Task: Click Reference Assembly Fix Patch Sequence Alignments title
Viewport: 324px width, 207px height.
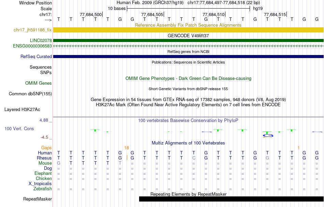Action: tap(188, 25)
